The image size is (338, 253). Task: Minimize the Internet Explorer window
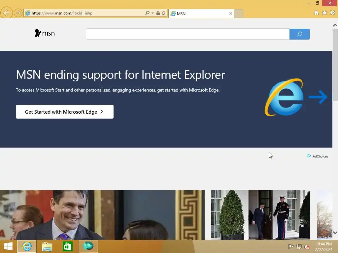point(309,3)
